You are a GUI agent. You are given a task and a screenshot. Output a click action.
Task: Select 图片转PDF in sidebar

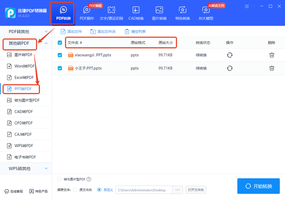click(x=26, y=55)
